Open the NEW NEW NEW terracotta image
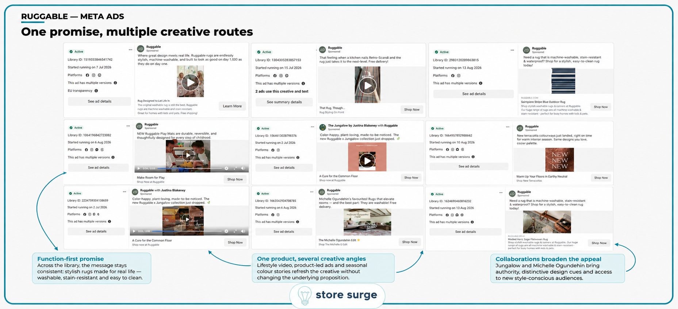This screenshot has height=309, width=678. click(559, 160)
